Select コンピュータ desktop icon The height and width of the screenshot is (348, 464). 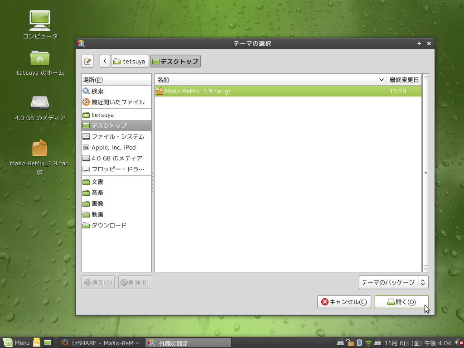tap(40, 25)
